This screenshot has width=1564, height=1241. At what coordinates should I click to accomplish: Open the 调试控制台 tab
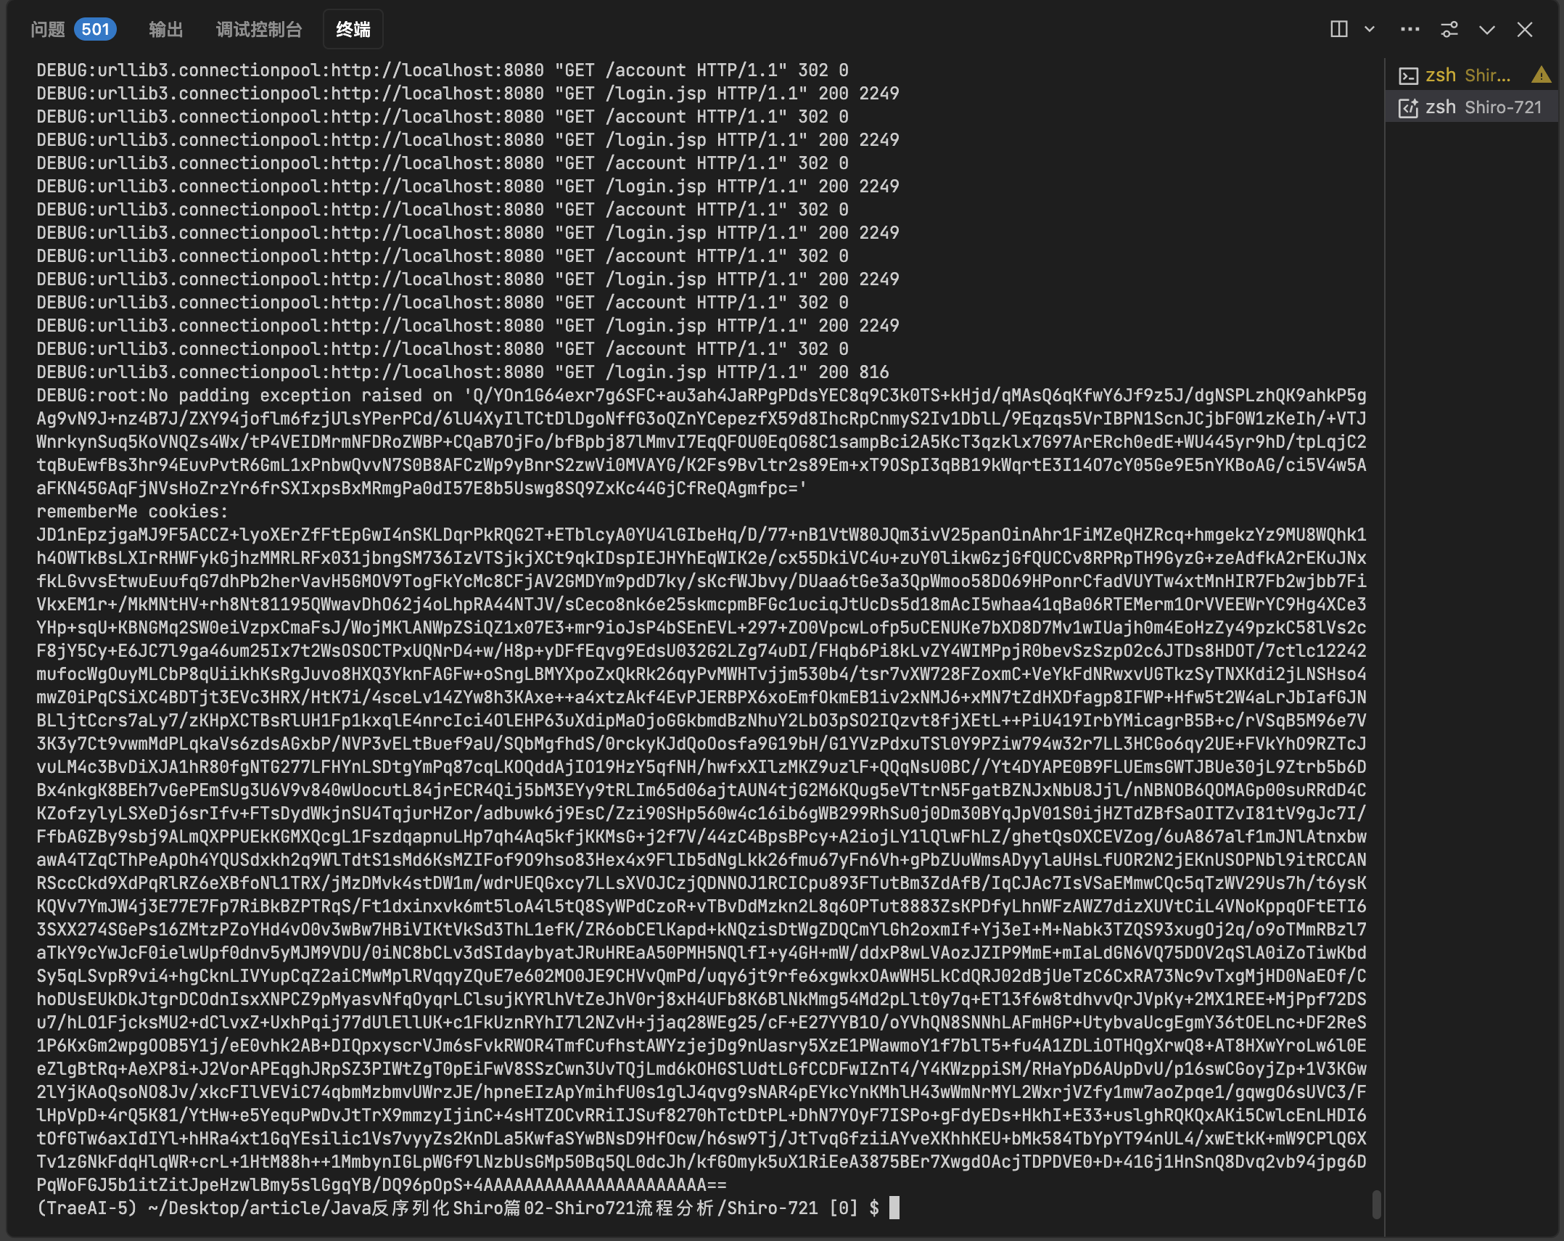[259, 29]
